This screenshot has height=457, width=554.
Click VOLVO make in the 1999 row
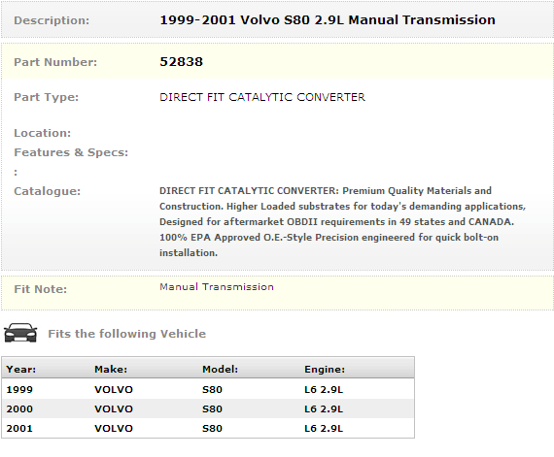coord(114,390)
